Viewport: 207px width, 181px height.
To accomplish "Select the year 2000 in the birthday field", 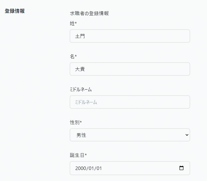I will pyautogui.click(x=81, y=168).
